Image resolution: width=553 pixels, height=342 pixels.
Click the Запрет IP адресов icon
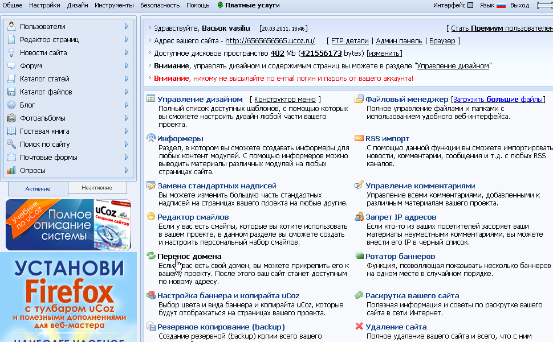[x=359, y=217]
